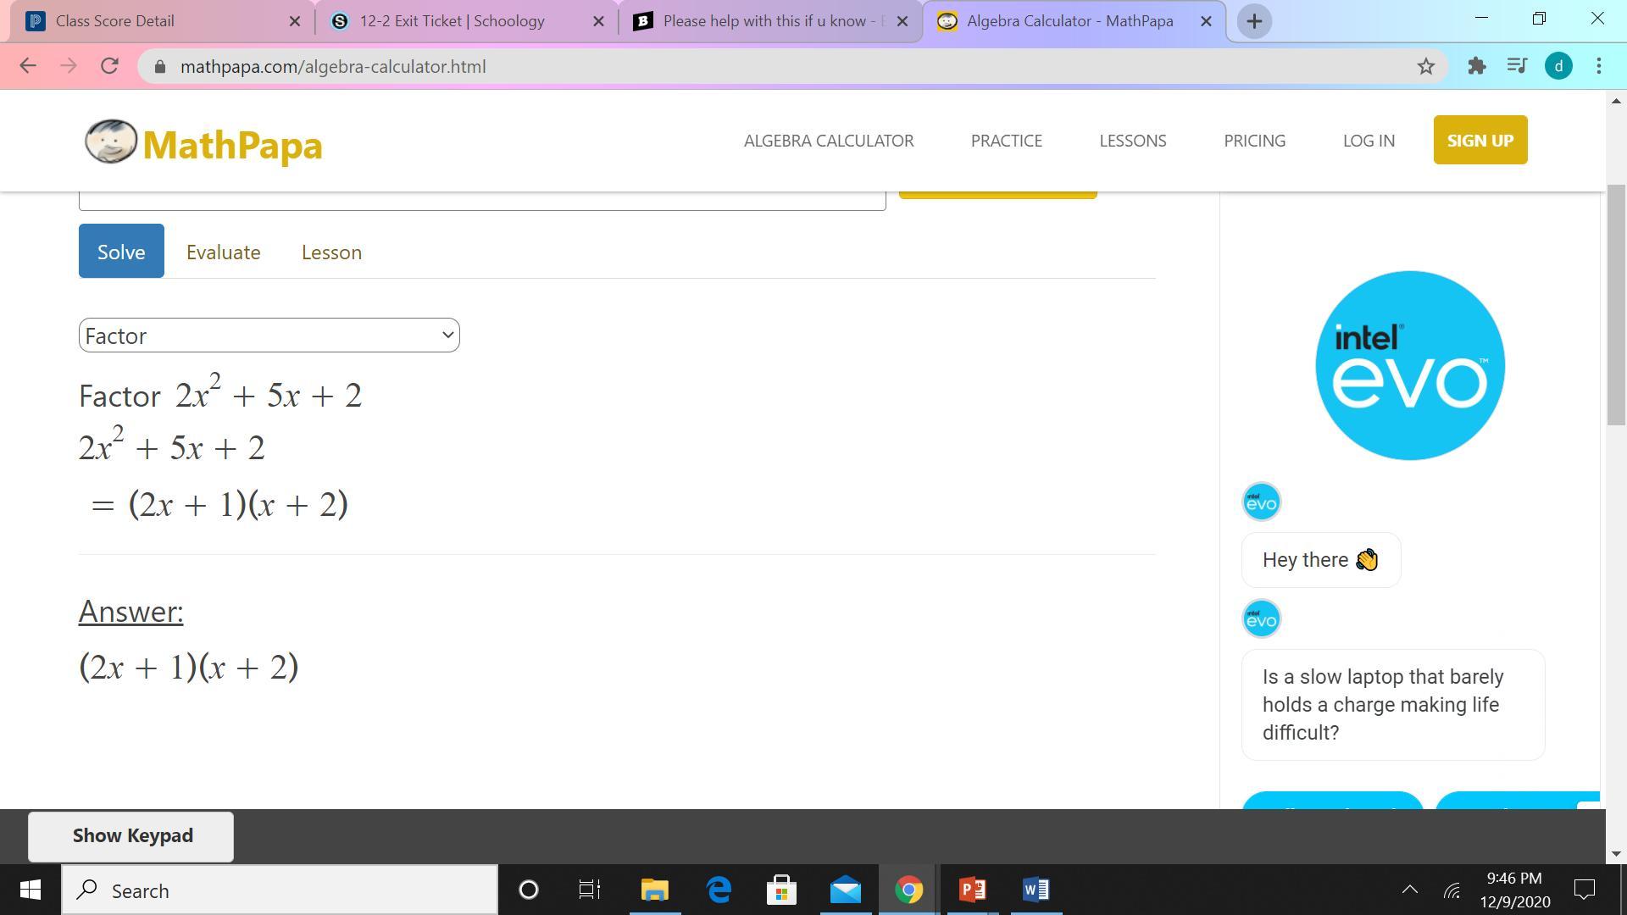Reload the page
Viewport: 1627px width, 915px height.
click(x=109, y=67)
